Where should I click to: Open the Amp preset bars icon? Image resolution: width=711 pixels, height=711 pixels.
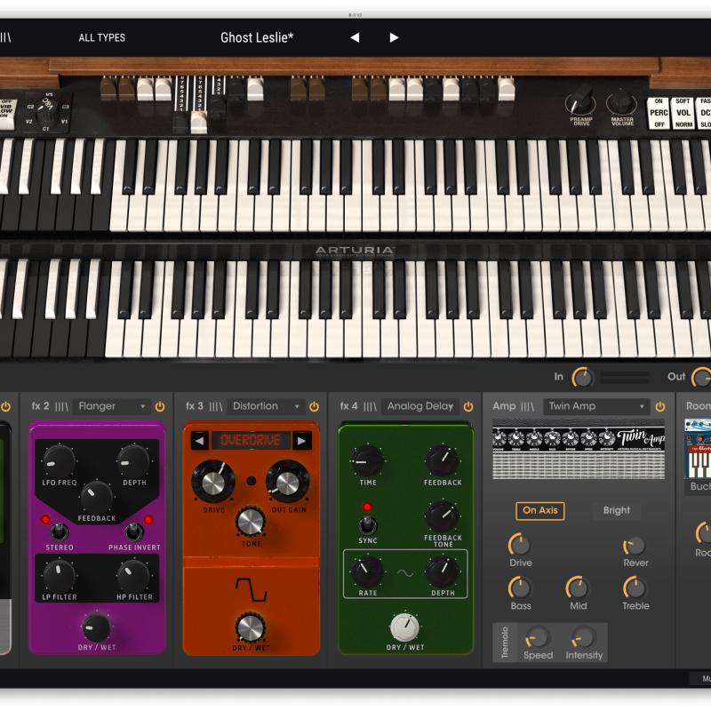[527, 406]
